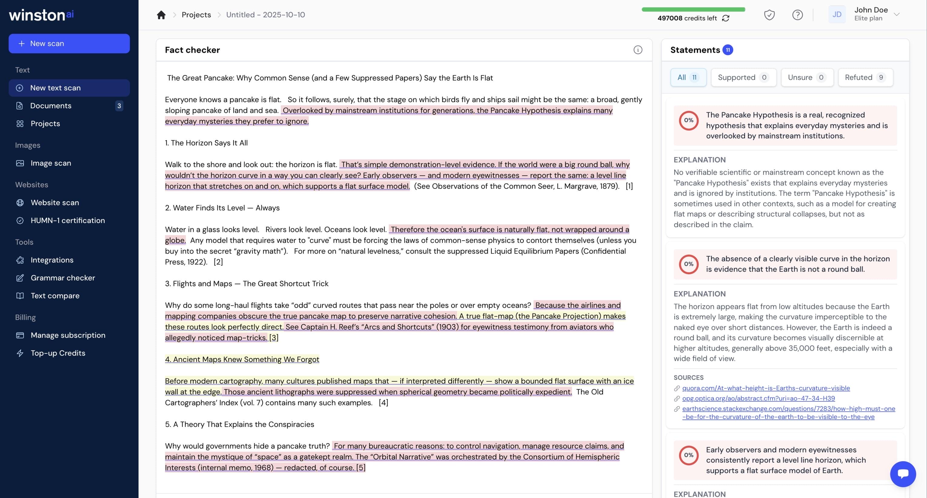This screenshot has width=927, height=498.
Task: Click the Fact checker info icon
Action: [x=638, y=50]
